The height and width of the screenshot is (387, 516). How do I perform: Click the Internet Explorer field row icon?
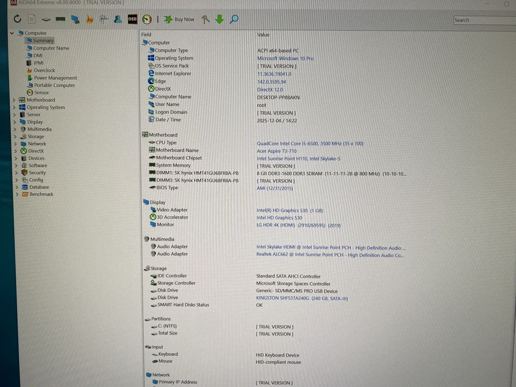tap(151, 74)
